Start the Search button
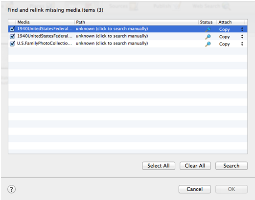Image resolution: width=255 pixels, height=200 pixels. [x=232, y=166]
